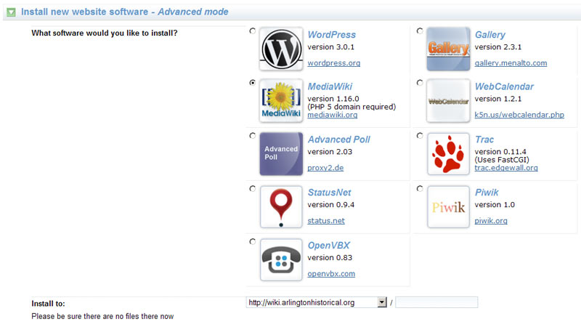Open the wordpress.org link
581x335 pixels.
[x=334, y=63]
